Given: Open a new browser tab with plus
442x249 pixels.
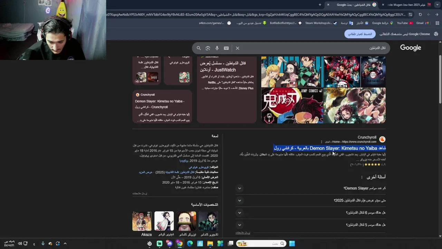Looking at the screenshot, I should [320, 4].
